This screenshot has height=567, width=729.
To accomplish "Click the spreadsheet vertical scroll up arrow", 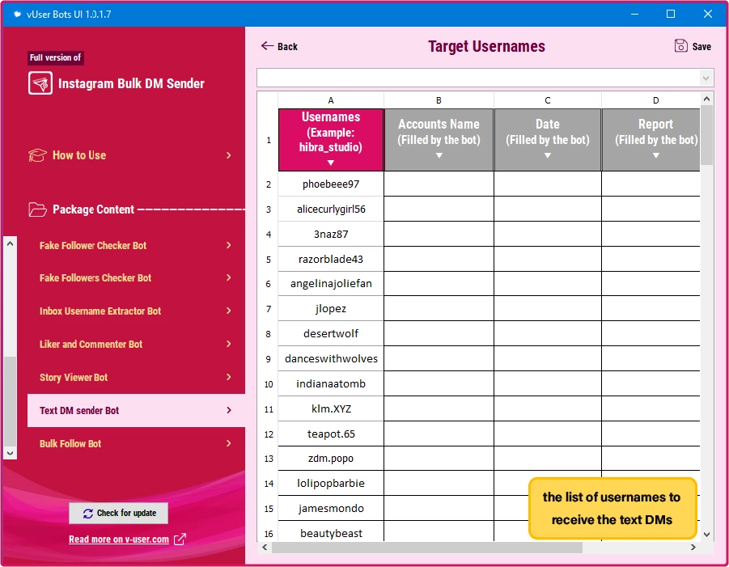I will tap(706, 99).
